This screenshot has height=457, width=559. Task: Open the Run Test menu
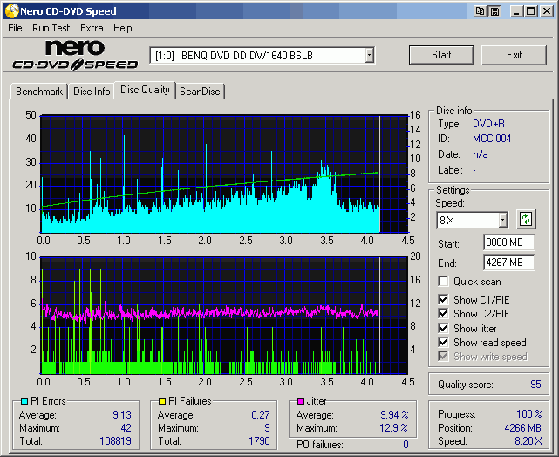click(x=51, y=28)
